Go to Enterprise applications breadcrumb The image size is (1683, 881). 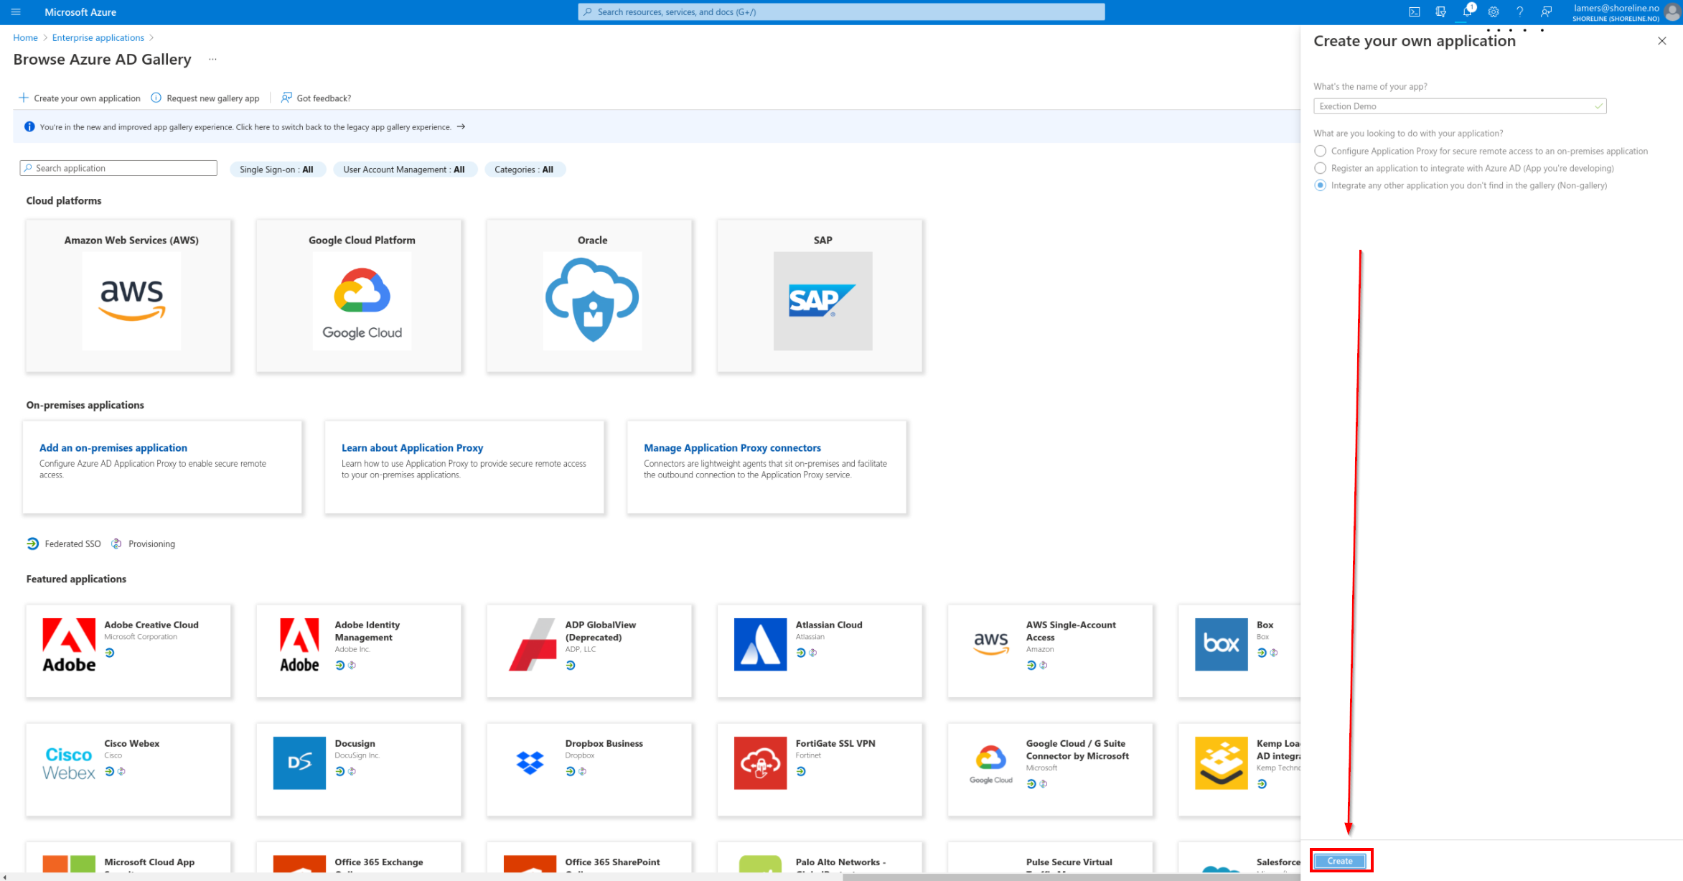click(x=98, y=38)
